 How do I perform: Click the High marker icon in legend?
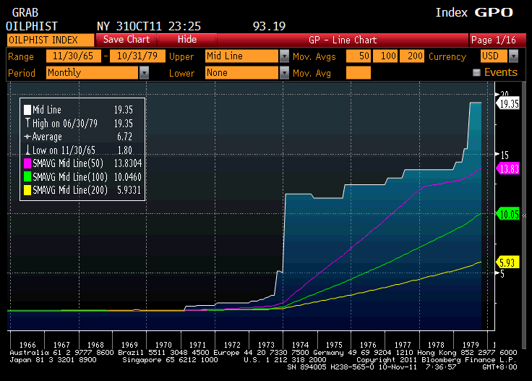click(x=27, y=124)
